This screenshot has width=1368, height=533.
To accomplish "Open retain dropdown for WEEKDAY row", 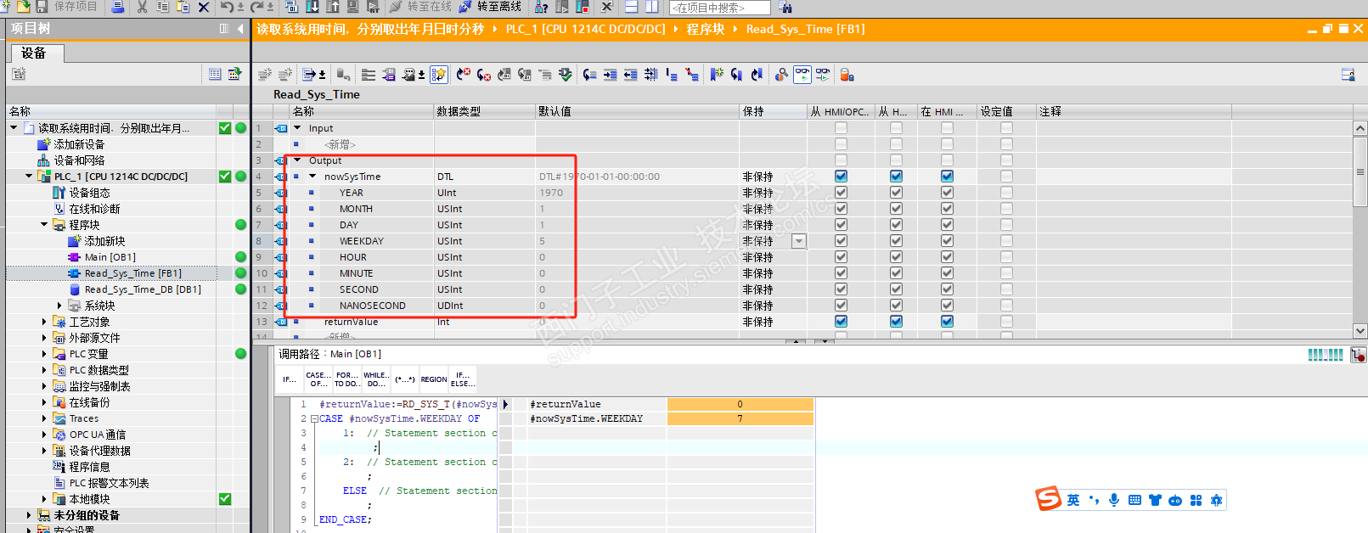I will tap(798, 241).
